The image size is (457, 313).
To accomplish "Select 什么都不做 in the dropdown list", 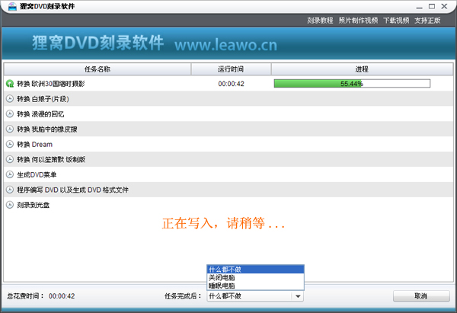I will 255,270.
